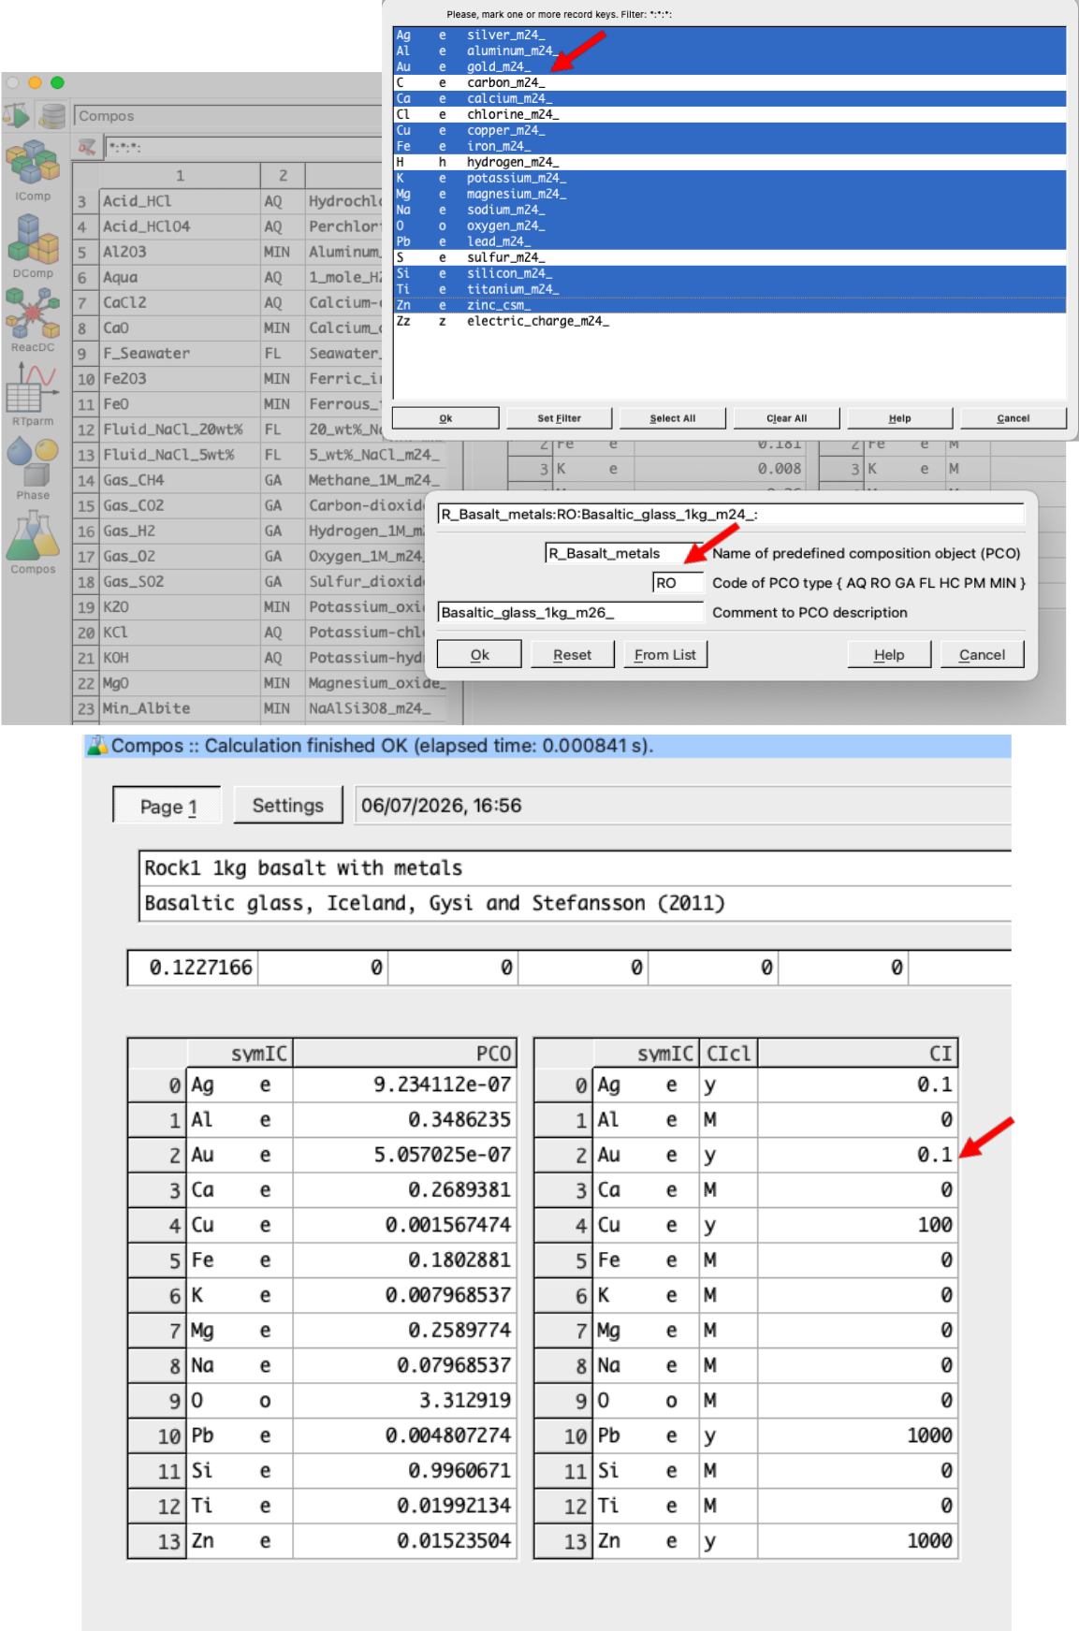Click the R_Basalt_metals PCO name field
1079x1631 pixels.
(623, 553)
